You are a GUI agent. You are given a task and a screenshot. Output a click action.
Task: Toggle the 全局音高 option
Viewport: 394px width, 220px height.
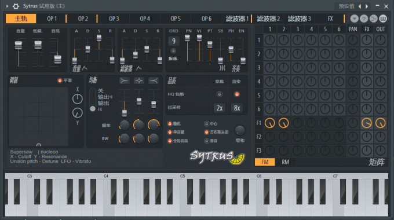coord(170,141)
